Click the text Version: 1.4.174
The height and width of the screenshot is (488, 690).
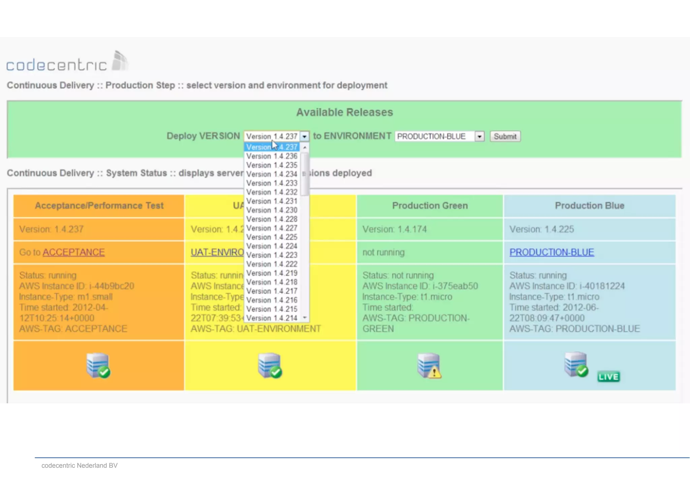[x=395, y=229]
